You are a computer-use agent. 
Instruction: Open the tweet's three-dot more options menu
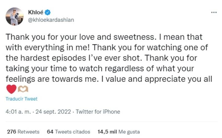click(213, 13)
